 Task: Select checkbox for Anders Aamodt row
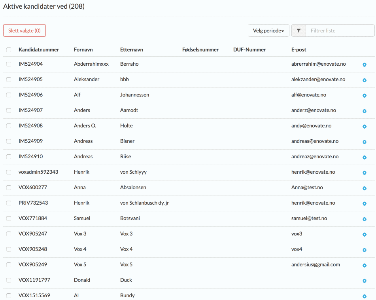click(9, 110)
